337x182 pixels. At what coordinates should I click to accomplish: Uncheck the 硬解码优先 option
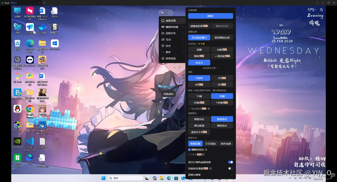pyautogui.click(x=189, y=149)
